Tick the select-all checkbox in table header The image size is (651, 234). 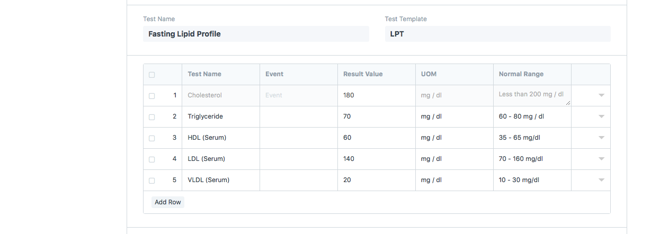tap(152, 75)
